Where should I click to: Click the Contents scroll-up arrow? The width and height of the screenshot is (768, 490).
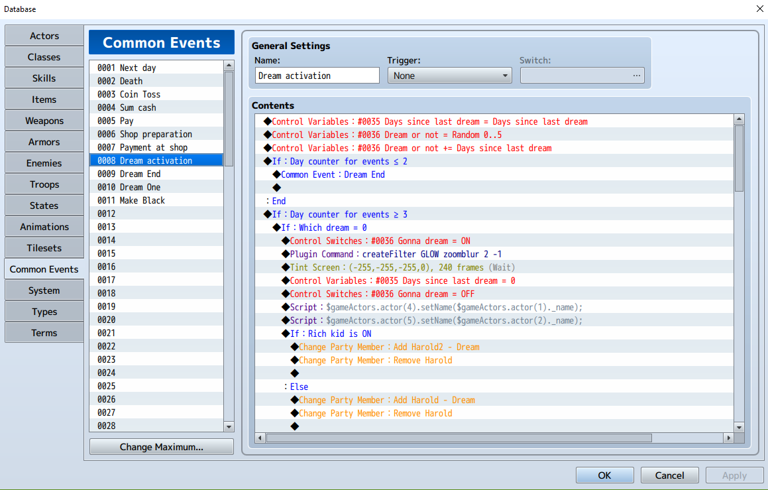click(739, 119)
